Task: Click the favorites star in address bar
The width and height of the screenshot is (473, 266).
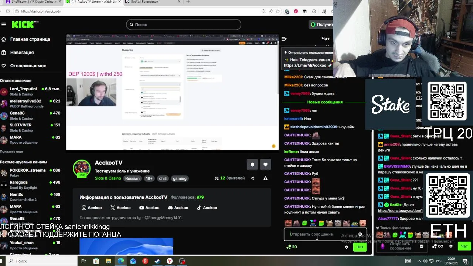Action: 278,11
